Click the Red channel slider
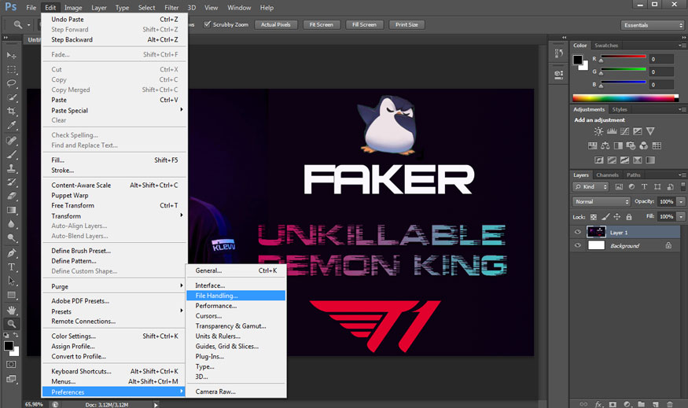 (x=623, y=57)
